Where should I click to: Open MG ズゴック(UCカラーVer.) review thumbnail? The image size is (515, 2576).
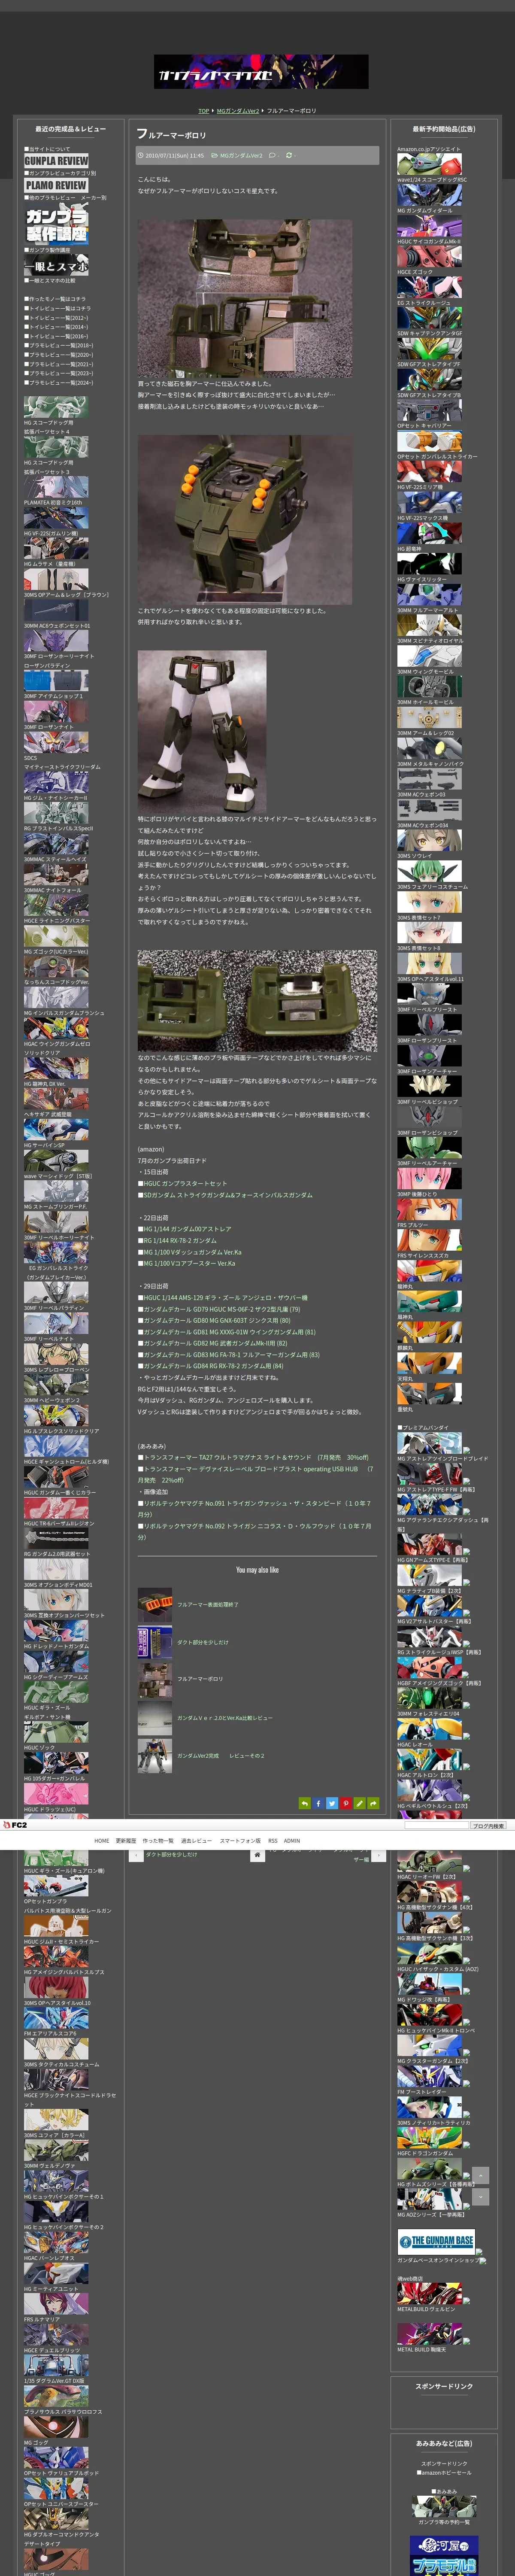pos(56,935)
